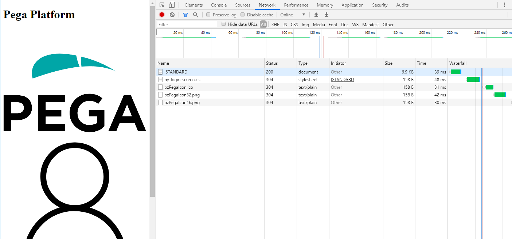Clear the network log
Viewport: 512px width, 239px height.
tap(172, 15)
